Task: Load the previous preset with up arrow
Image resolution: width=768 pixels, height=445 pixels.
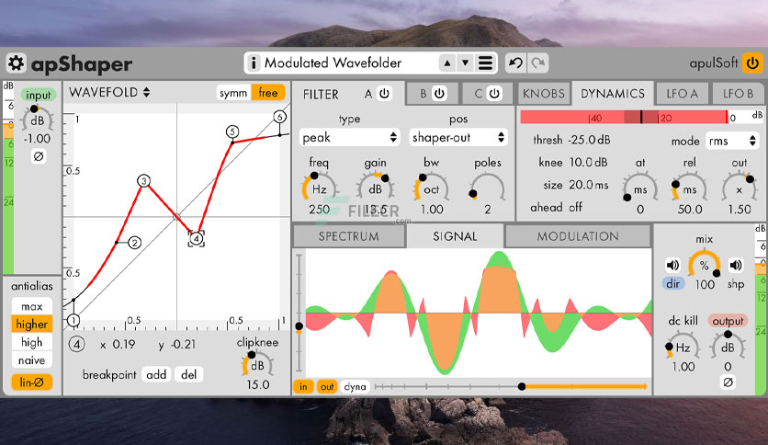Action: tap(446, 63)
